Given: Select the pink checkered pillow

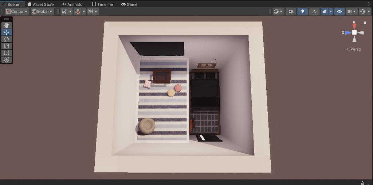Looking at the screenshot, I should click(148, 84).
